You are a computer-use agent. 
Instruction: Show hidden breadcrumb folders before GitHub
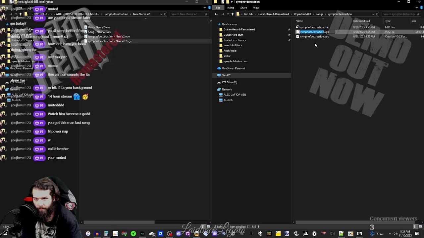pyautogui.click(x=242, y=14)
